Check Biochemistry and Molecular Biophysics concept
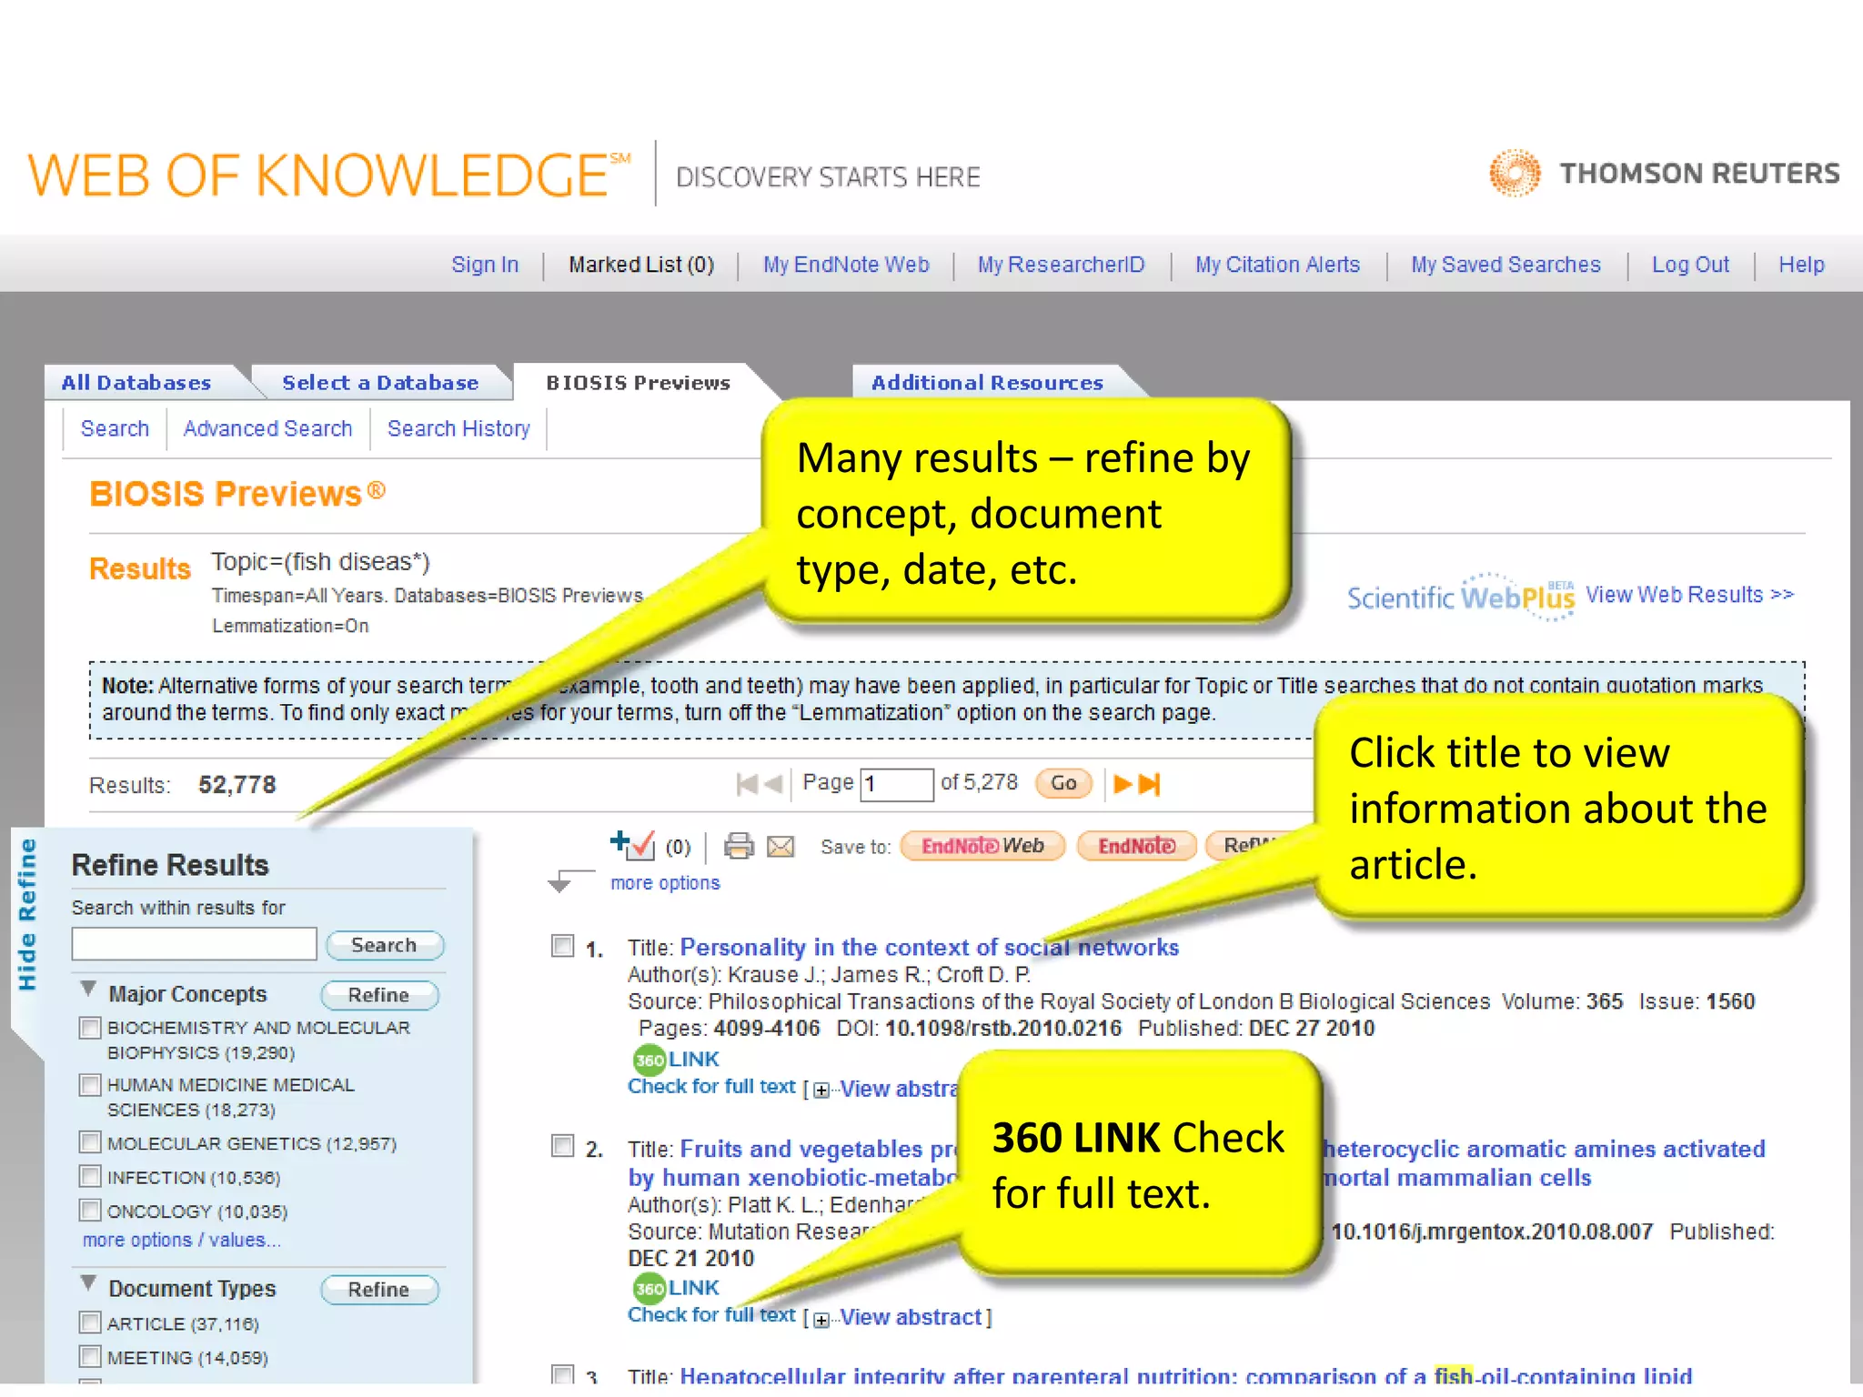The image size is (1863, 1397). click(x=90, y=1028)
